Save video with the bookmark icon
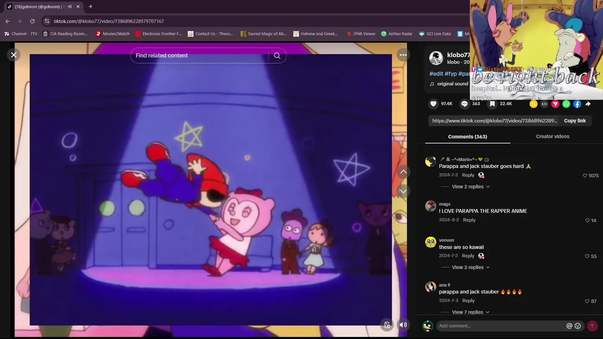The image size is (603, 339). [x=492, y=104]
